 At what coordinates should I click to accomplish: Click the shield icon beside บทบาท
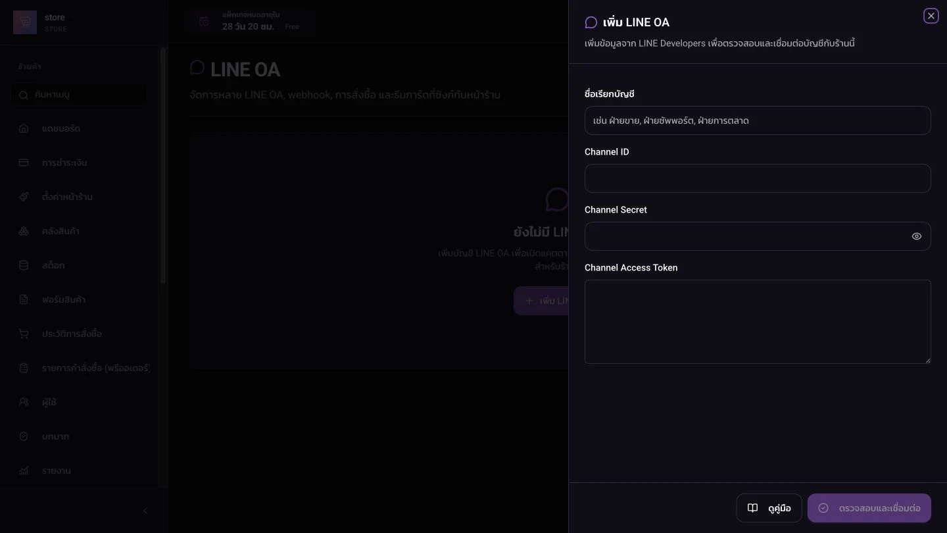(x=24, y=436)
